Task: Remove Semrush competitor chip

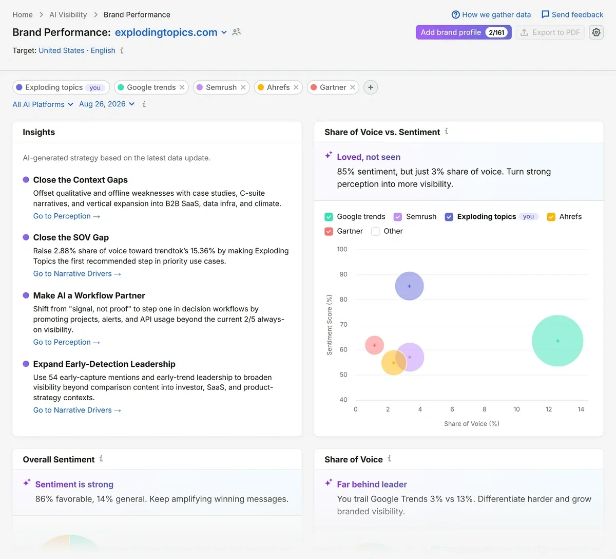Action: (x=243, y=87)
